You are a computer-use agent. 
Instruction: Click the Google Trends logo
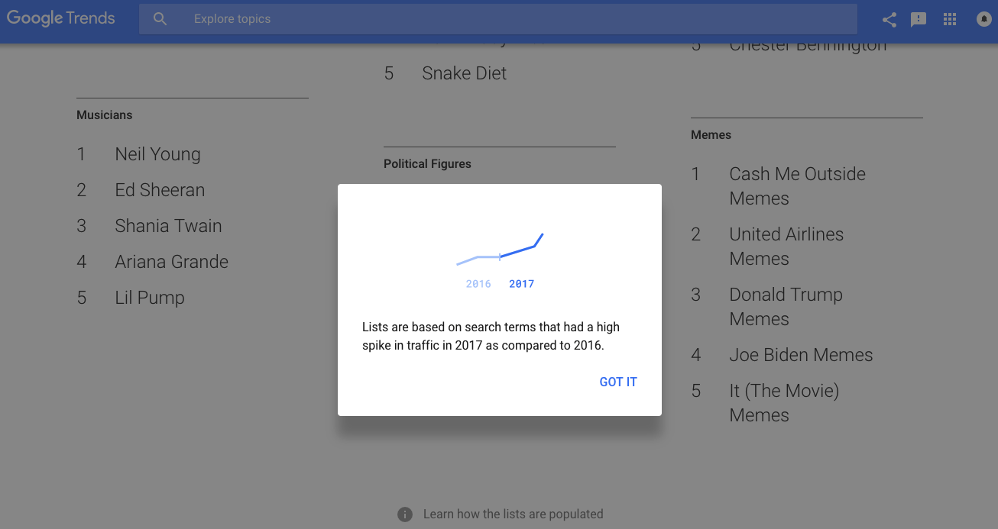[61, 18]
